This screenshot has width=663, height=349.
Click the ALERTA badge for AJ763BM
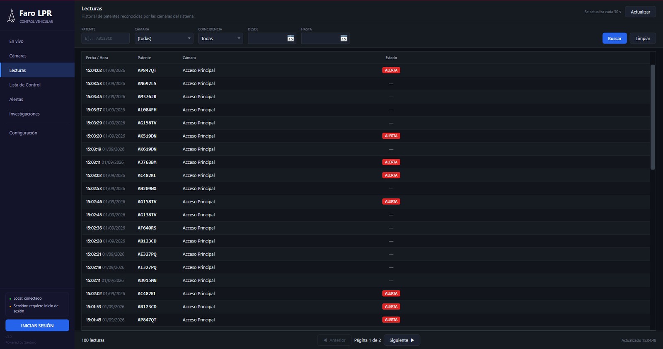(x=391, y=162)
